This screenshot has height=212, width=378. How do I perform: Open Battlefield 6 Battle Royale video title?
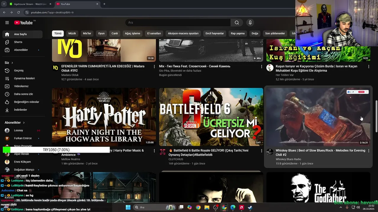point(208,153)
